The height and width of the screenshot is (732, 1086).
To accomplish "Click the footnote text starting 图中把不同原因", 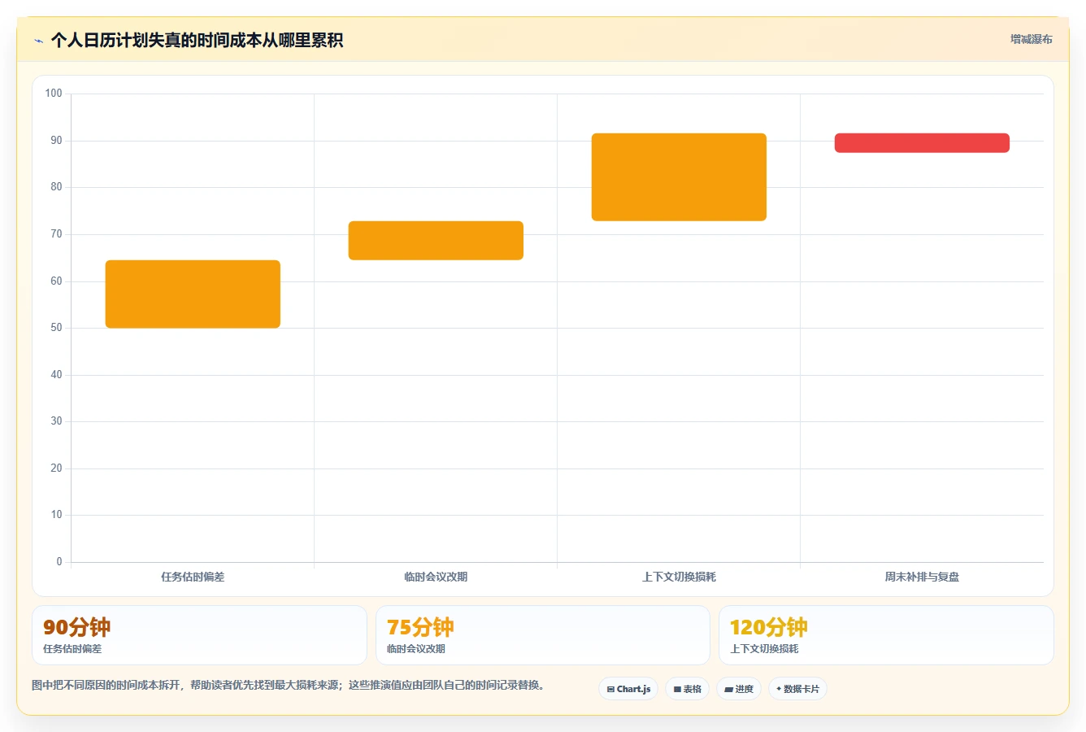I will (288, 686).
